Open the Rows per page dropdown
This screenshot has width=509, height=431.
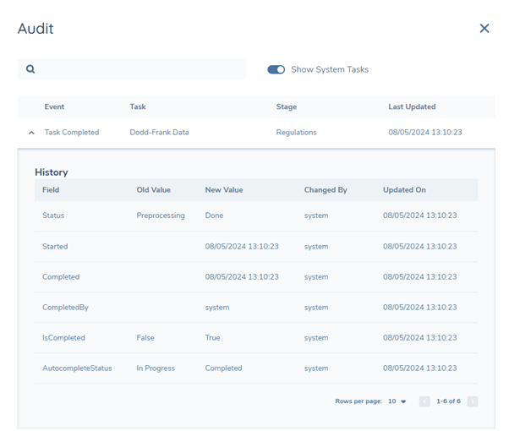pos(397,401)
